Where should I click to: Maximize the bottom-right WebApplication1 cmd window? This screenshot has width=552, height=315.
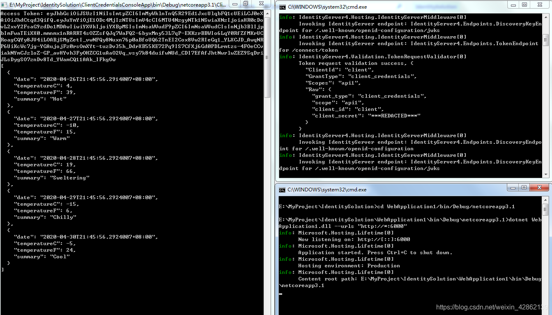pyautogui.click(x=524, y=187)
